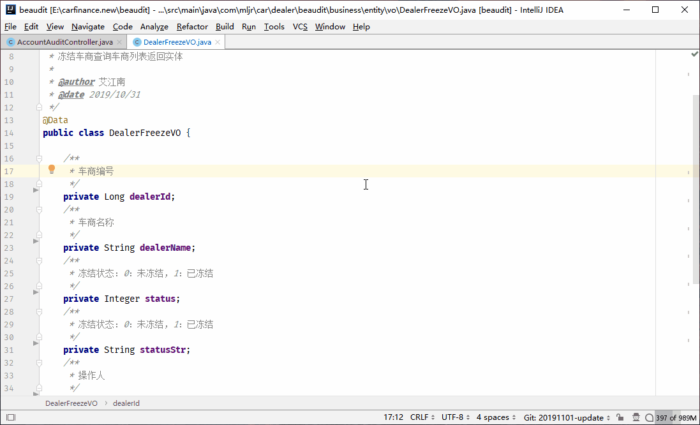Click the green inspections checkmark above the scrollbar
The width and height of the screenshot is (700, 425).
[695, 54]
